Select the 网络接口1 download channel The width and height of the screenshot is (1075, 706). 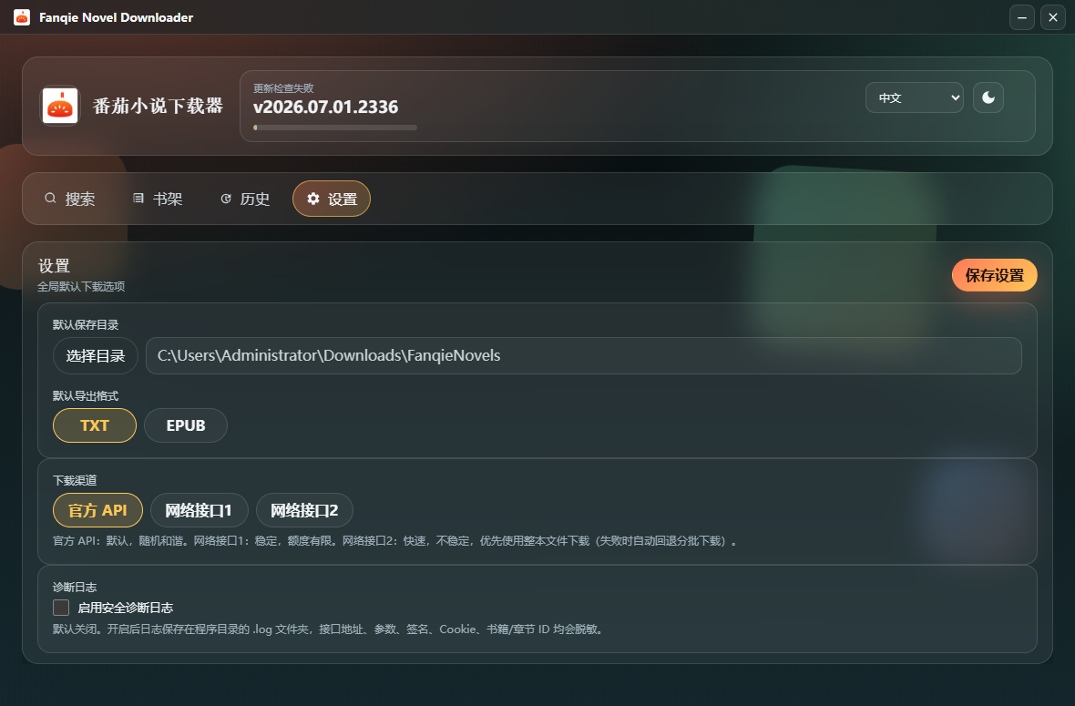click(x=199, y=511)
